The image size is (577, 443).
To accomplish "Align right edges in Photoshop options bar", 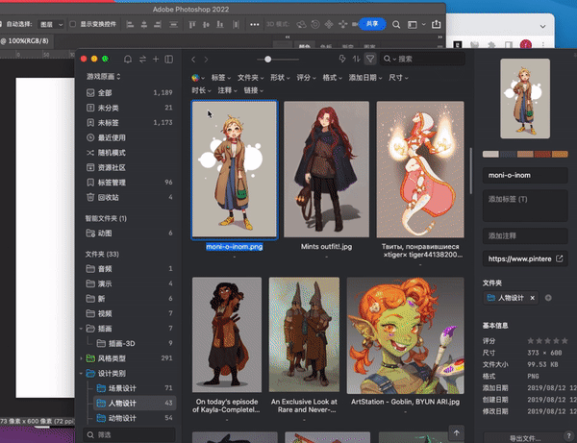I will click(158, 25).
